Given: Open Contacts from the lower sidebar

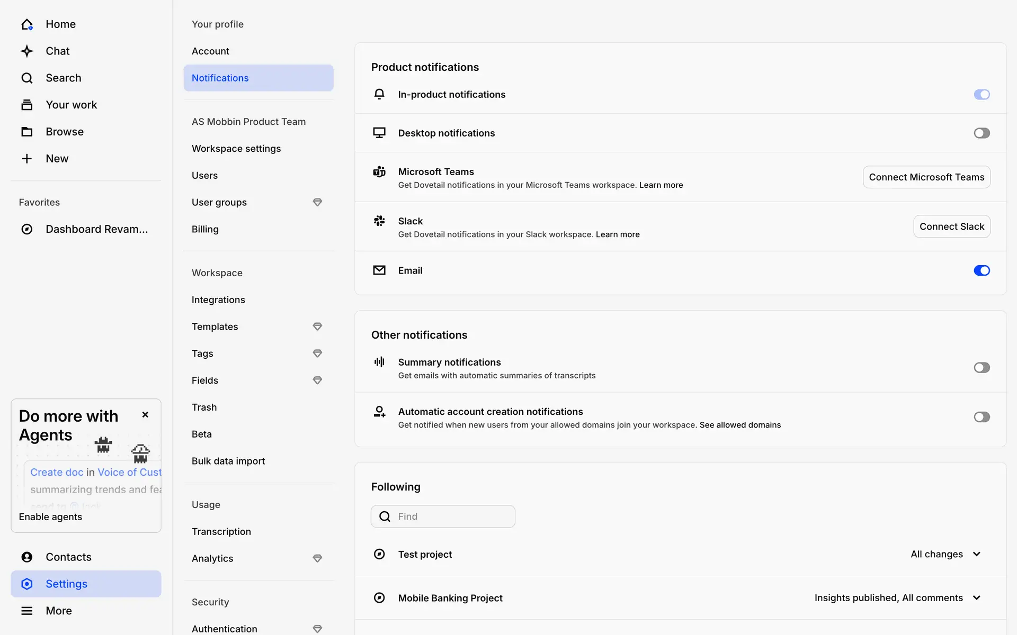Looking at the screenshot, I should coord(68,557).
